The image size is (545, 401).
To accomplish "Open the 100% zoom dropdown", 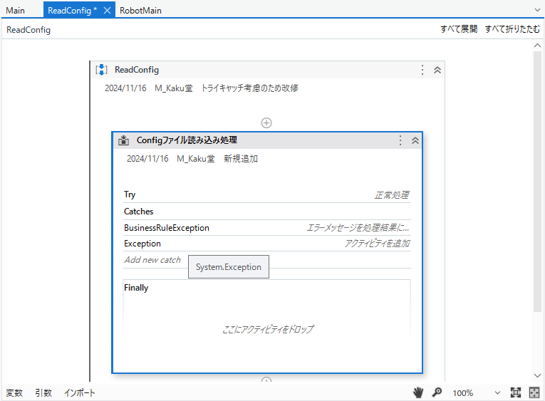I will point(497,393).
